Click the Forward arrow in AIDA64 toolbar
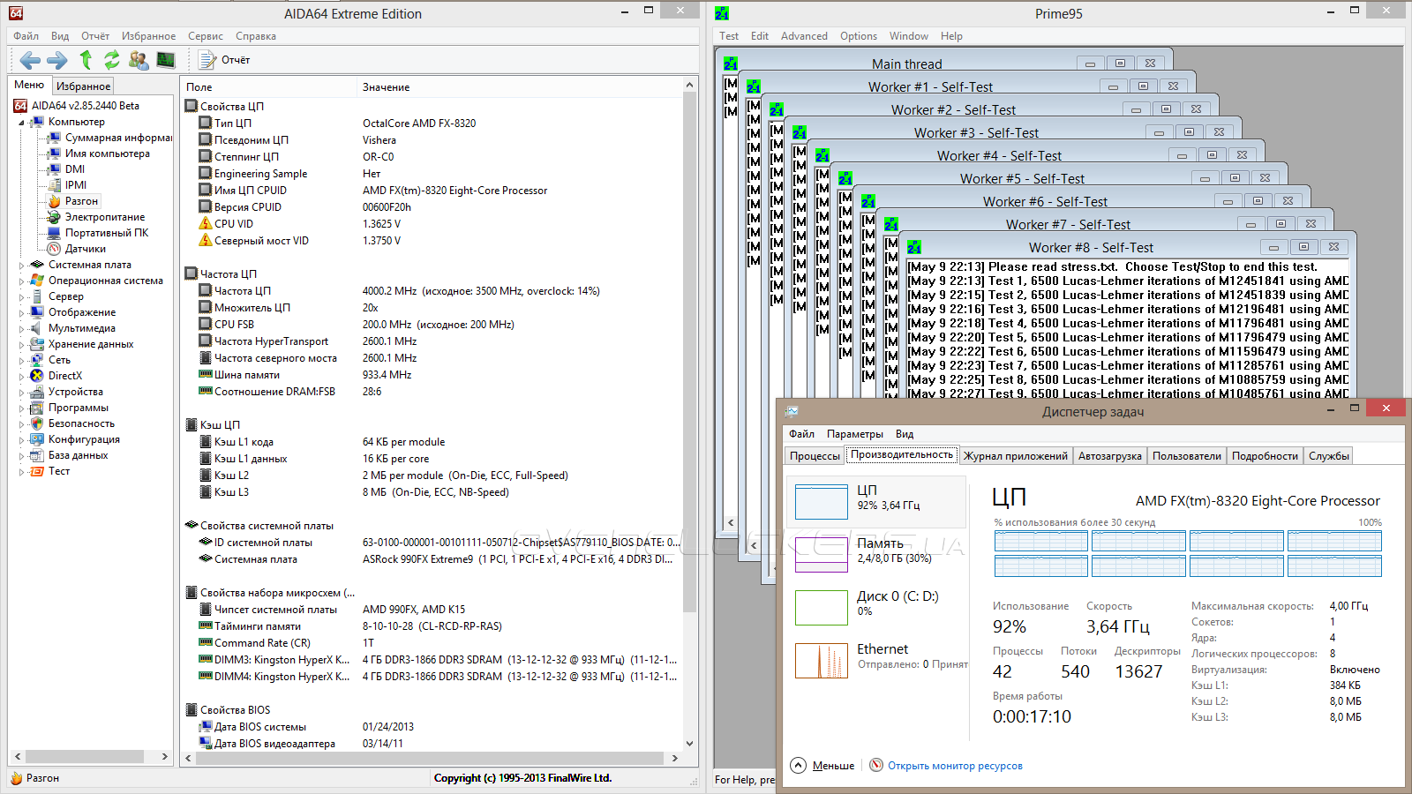 (x=56, y=60)
